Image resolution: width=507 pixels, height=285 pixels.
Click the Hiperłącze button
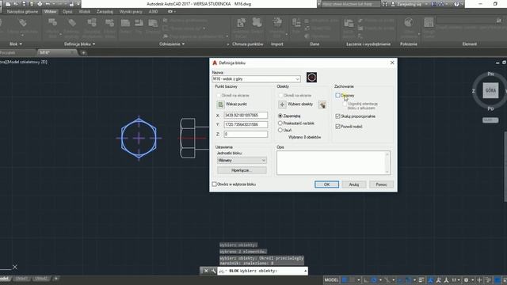[x=242, y=170]
